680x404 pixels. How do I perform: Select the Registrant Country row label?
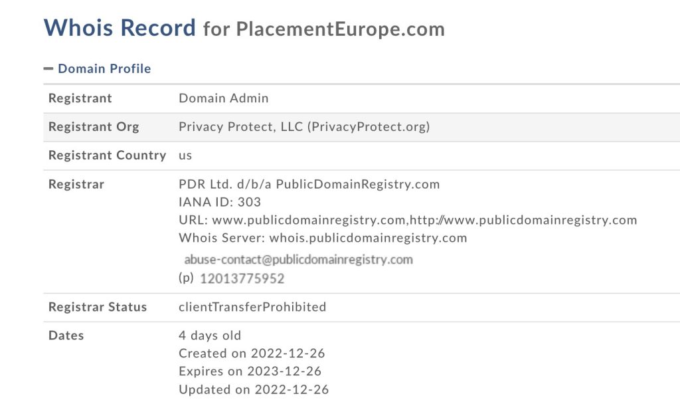click(x=107, y=155)
